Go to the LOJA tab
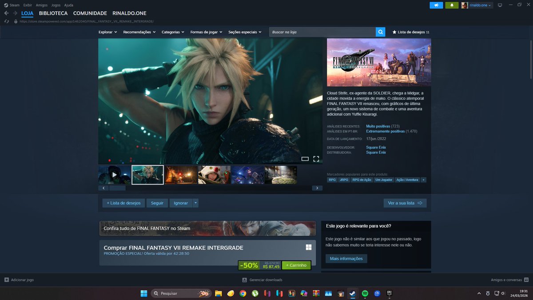Viewport: 533px width, 300px height. click(x=28, y=13)
